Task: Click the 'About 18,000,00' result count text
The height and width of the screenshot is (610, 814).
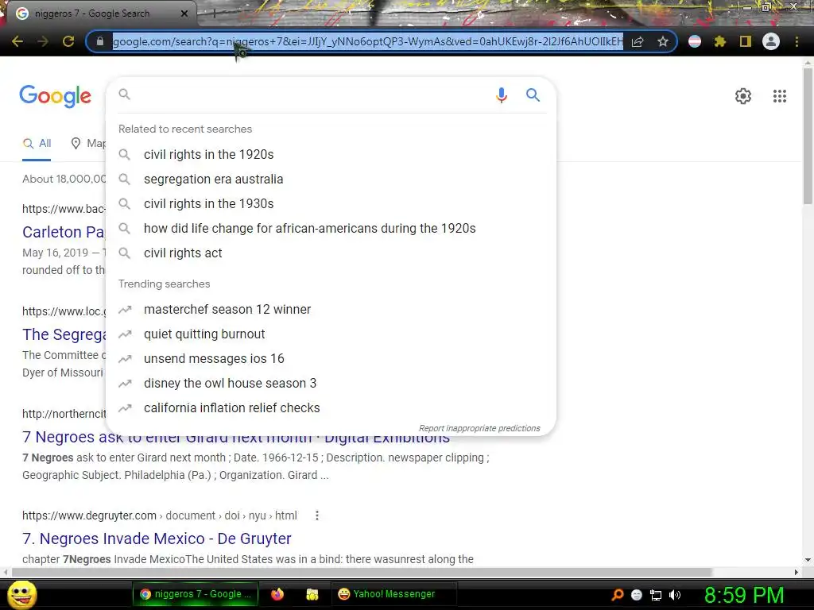Action: pos(64,179)
